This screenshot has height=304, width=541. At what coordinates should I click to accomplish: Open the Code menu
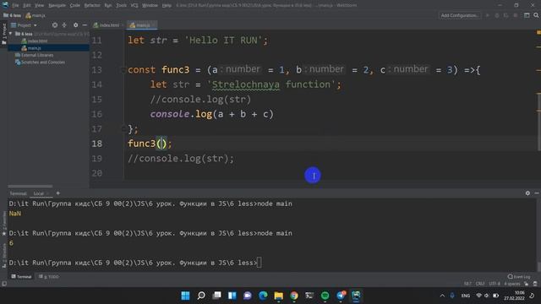click(75, 5)
